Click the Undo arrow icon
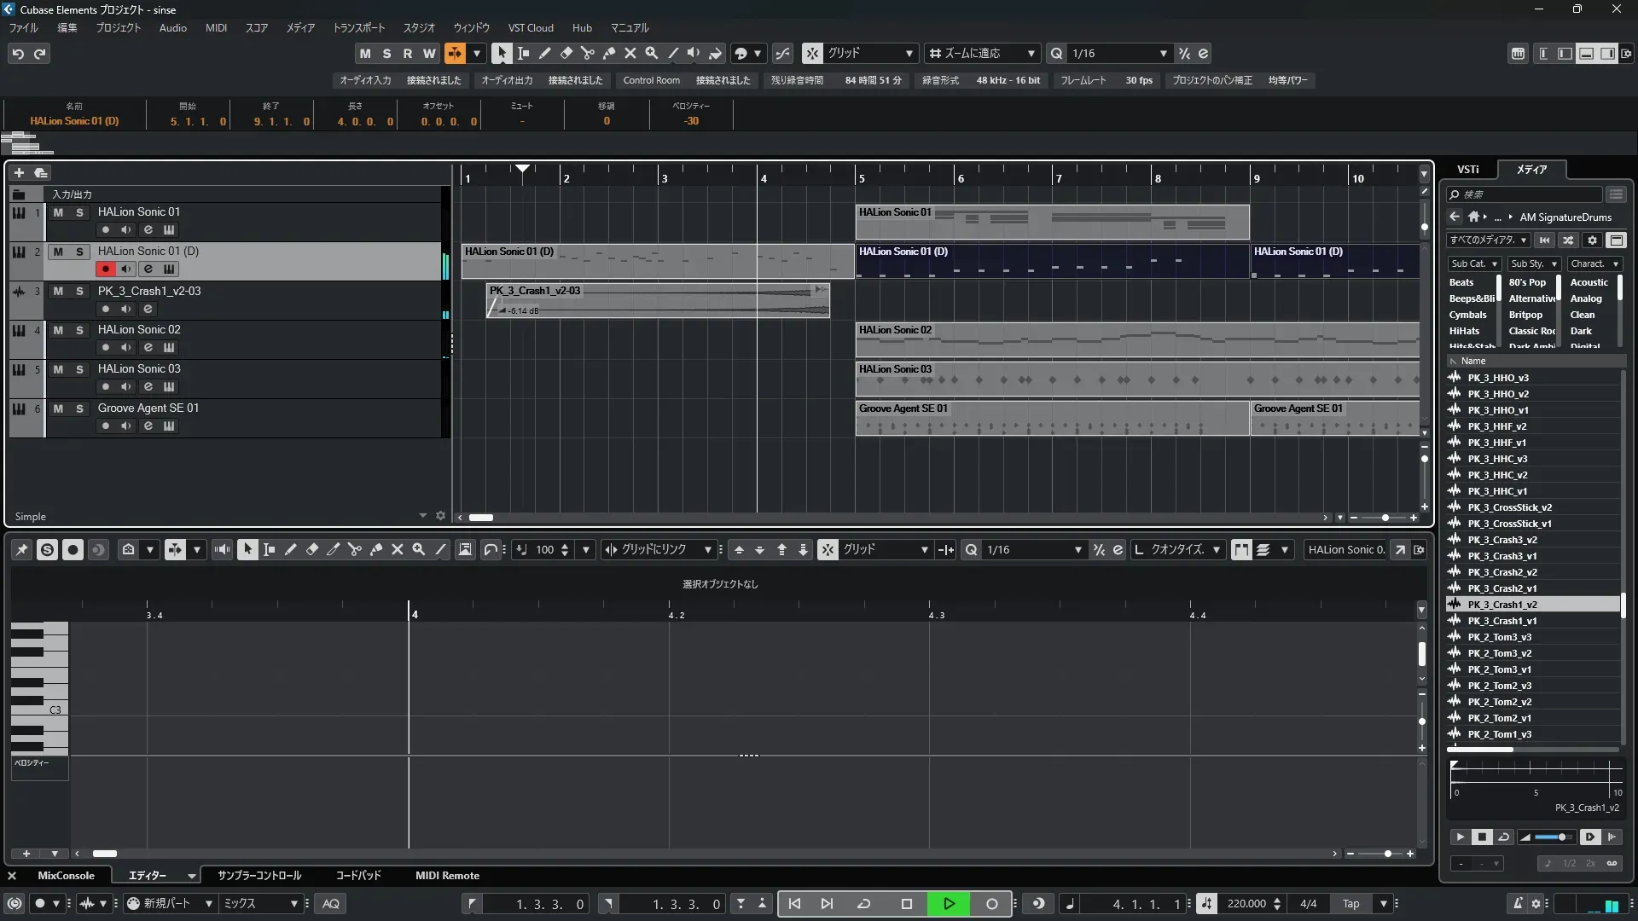The height and width of the screenshot is (921, 1638). coord(18,54)
